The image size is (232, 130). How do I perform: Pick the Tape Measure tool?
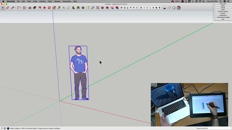click(59, 8)
